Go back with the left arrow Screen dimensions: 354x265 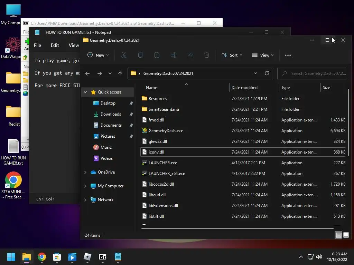tap(87, 73)
